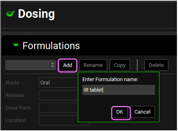
Task: Click the Enter Formulation name prompt label
Action: [110, 80]
